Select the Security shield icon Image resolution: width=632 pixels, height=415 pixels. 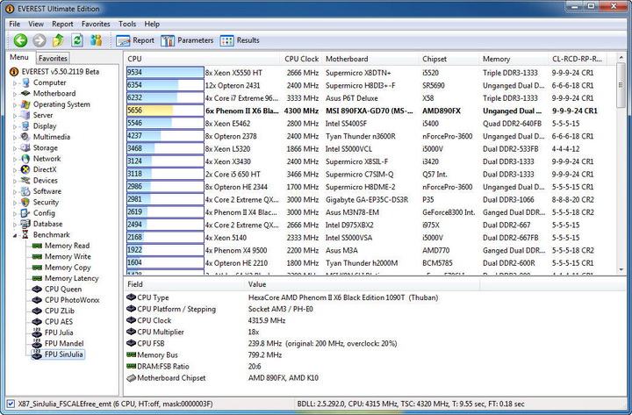tap(25, 203)
